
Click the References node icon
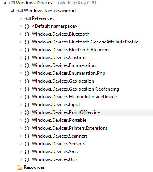[27, 18]
